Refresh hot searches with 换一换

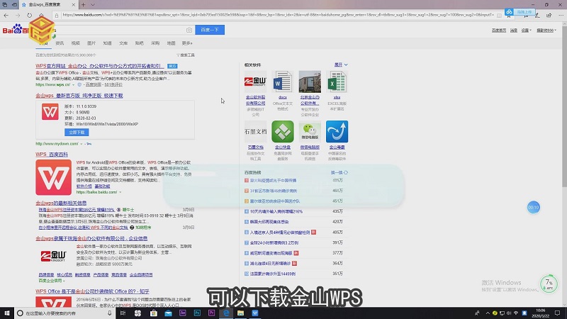point(337,172)
